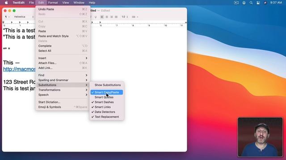
Task: Open the 1.0 line spacing dropdown
Action: [x=125, y=17]
